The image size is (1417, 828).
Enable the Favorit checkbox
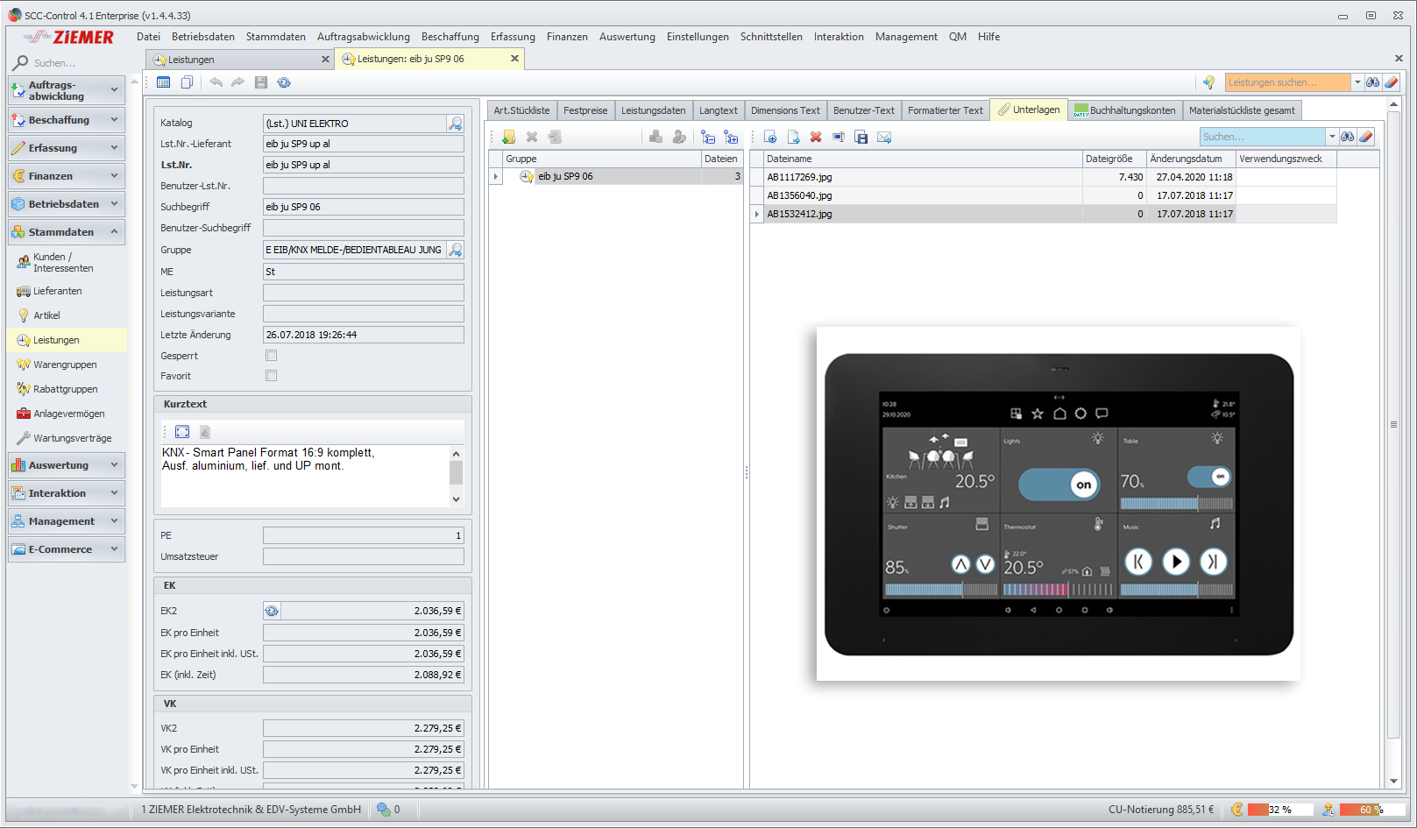pyautogui.click(x=272, y=376)
